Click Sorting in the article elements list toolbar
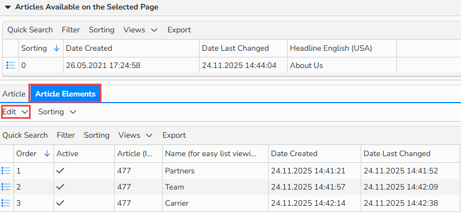The height and width of the screenshot is (213, 461). coord(97,135)
